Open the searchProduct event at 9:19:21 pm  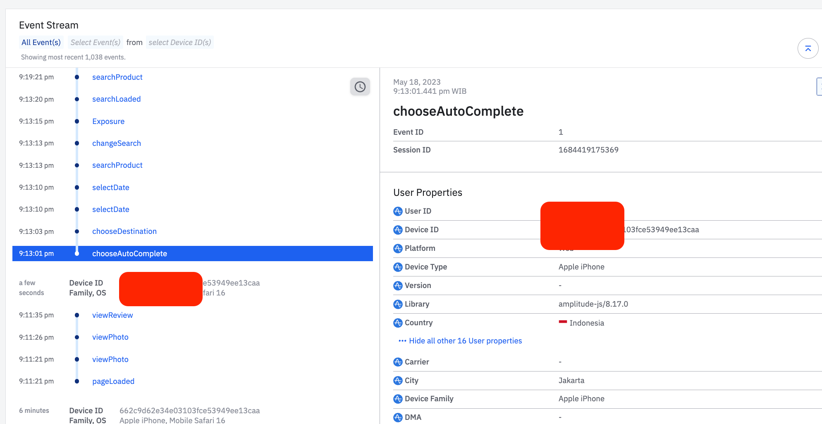click(x=117, y=77)
